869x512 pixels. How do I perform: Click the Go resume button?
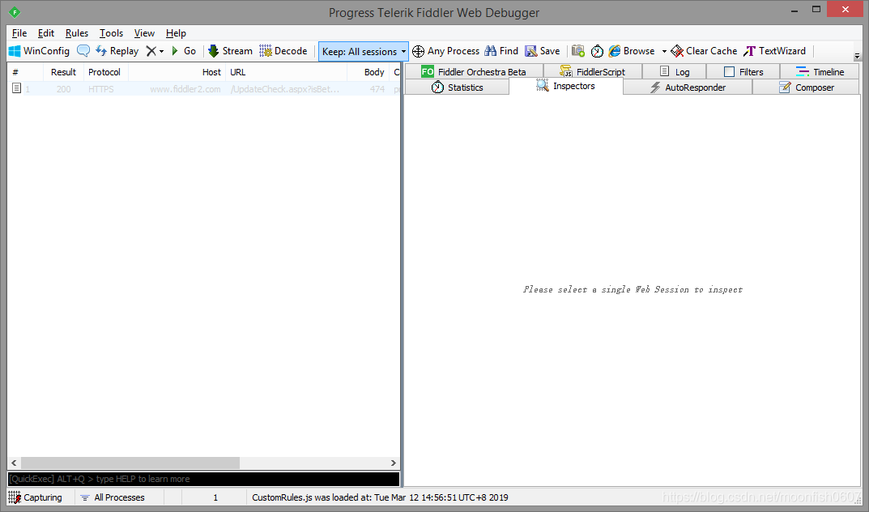point(184,51)
